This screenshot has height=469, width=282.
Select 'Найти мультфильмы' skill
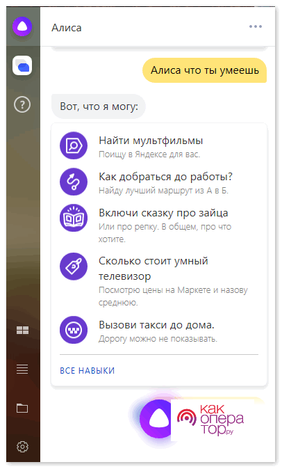pyautogui.click(x=151, y=141)
